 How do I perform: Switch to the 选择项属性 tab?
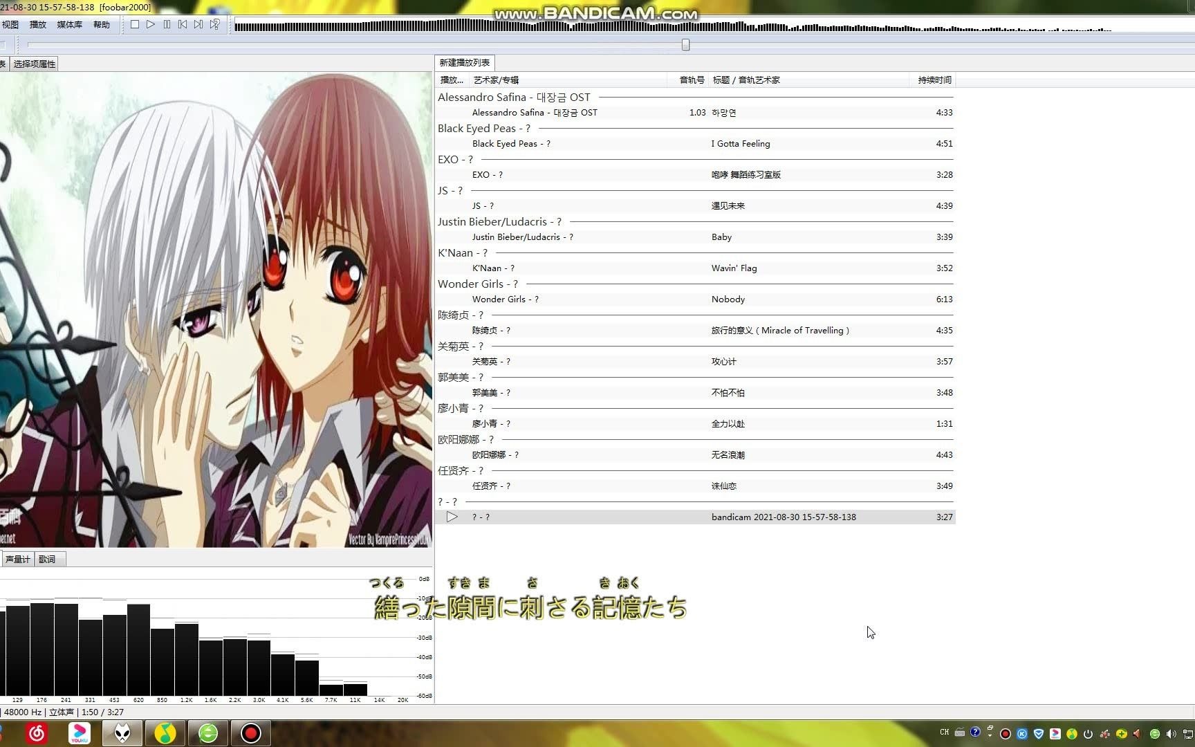35,64
